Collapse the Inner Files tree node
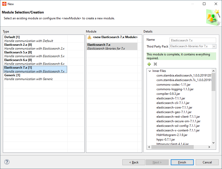 [150, 71]
